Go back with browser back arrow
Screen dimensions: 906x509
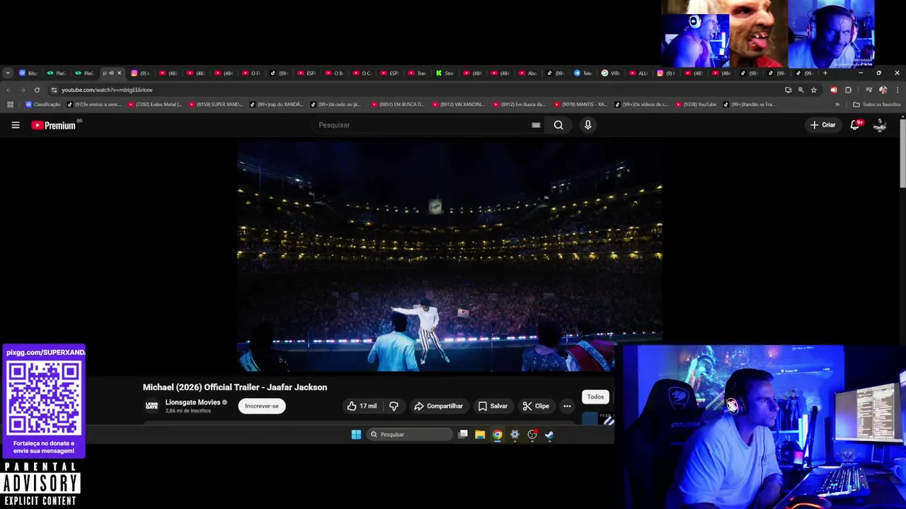tap(8, 90)
